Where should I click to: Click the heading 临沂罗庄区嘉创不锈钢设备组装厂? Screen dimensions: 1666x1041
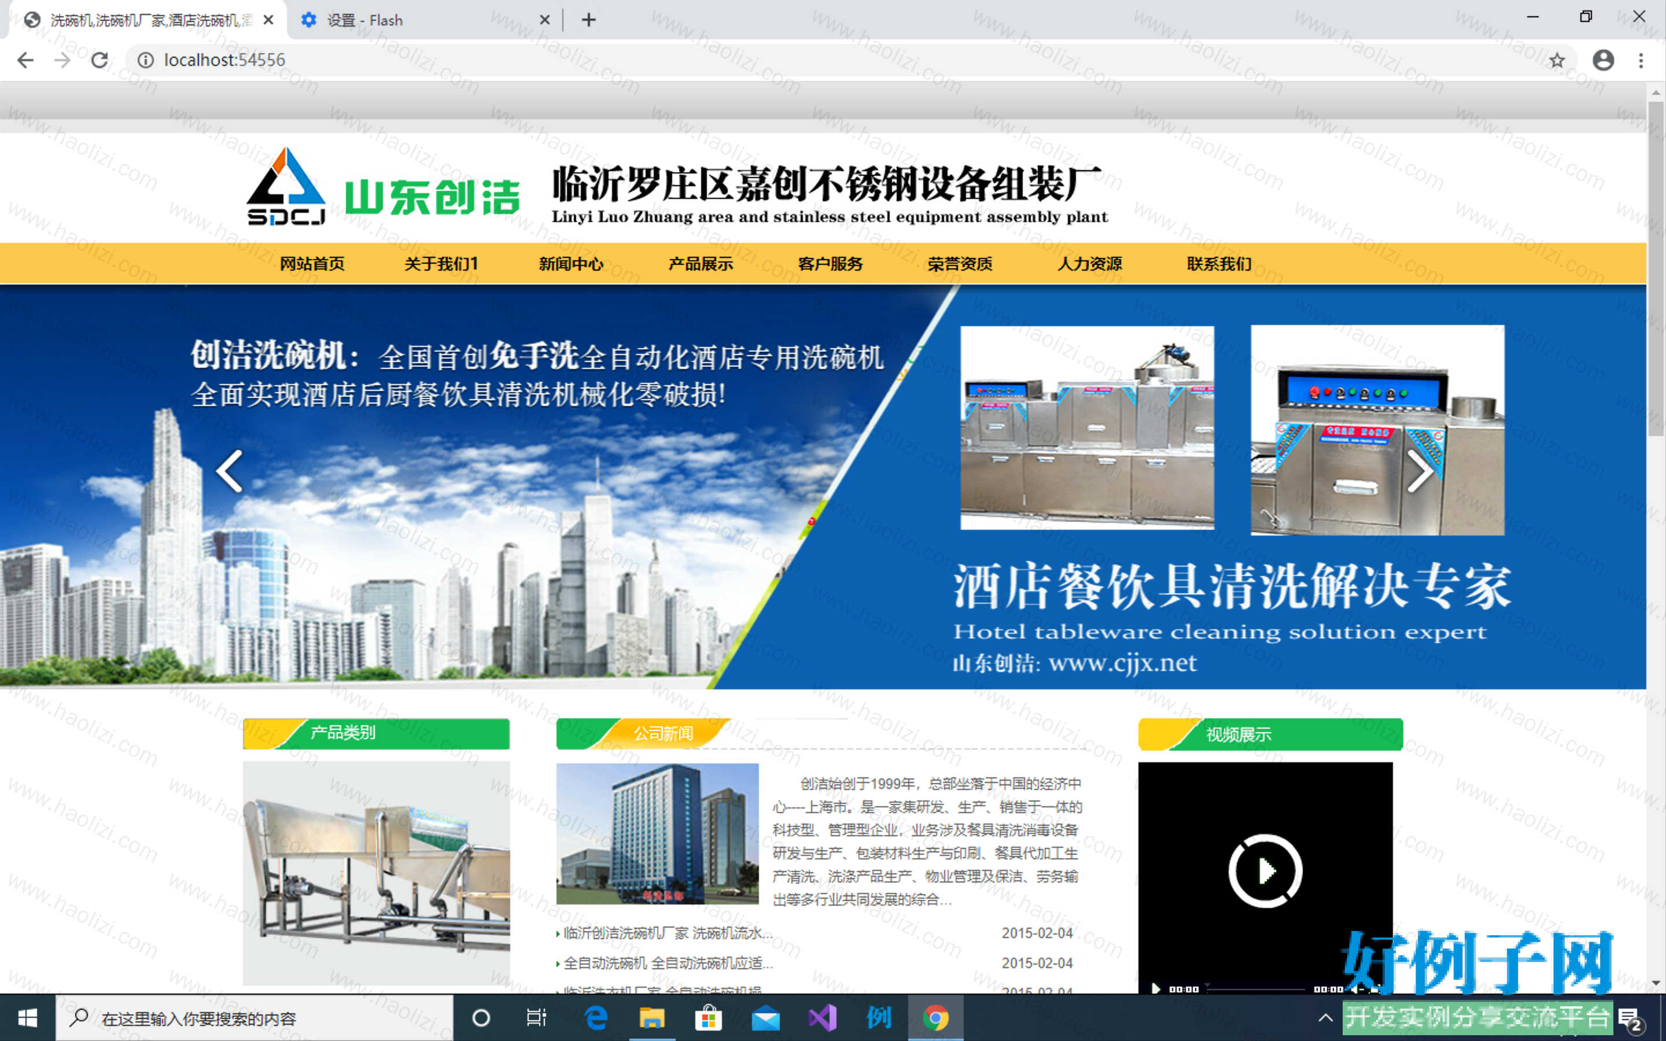[827, 183]
